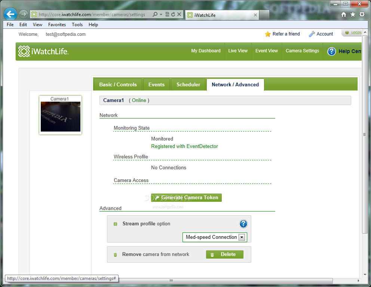Click the trash icon beside Remove camera

pyautogui.click(x=116, y=254)
